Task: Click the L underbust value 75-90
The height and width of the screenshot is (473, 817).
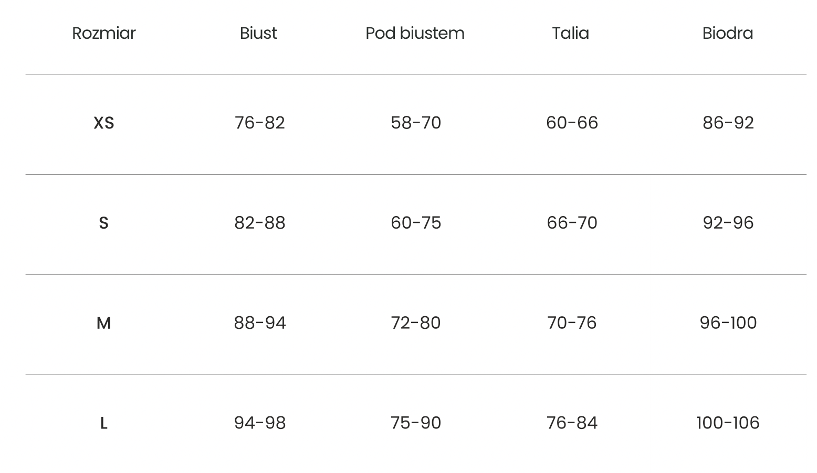Action: 415,423
